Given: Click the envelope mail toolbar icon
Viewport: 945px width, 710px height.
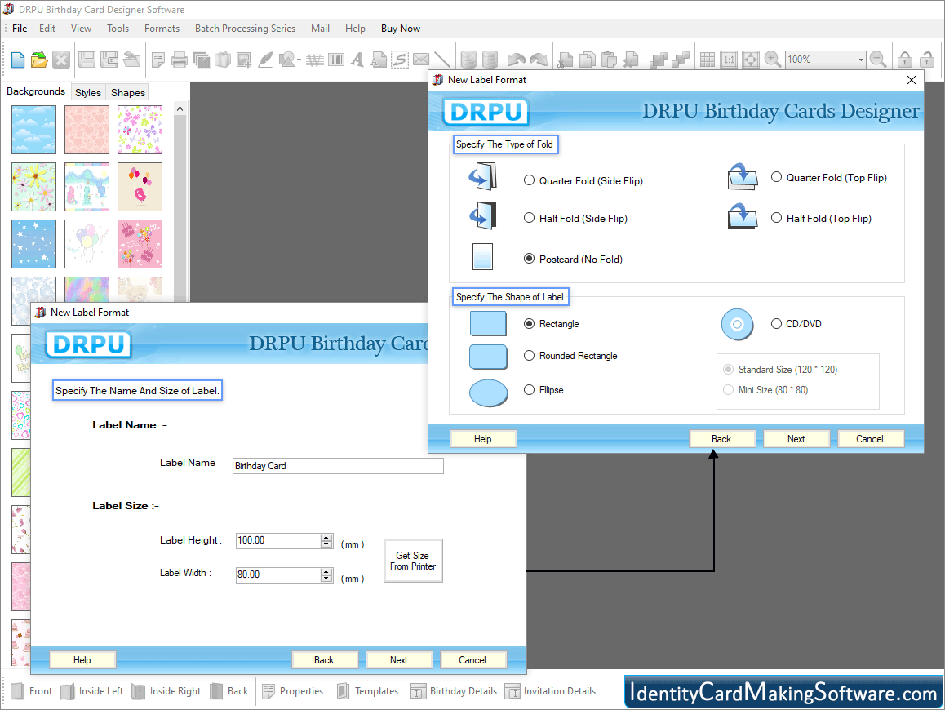Looking at the screenshot, I should tap(421, 60).
